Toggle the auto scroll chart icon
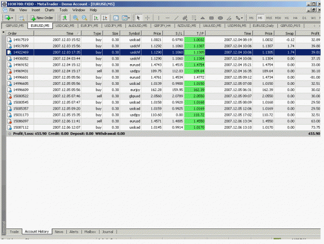This screenshot has width=324, height=244. pos(96,18)
